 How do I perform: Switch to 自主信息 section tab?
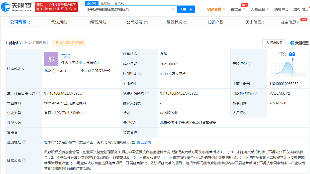pyautogui.click(x=290, y=22)
